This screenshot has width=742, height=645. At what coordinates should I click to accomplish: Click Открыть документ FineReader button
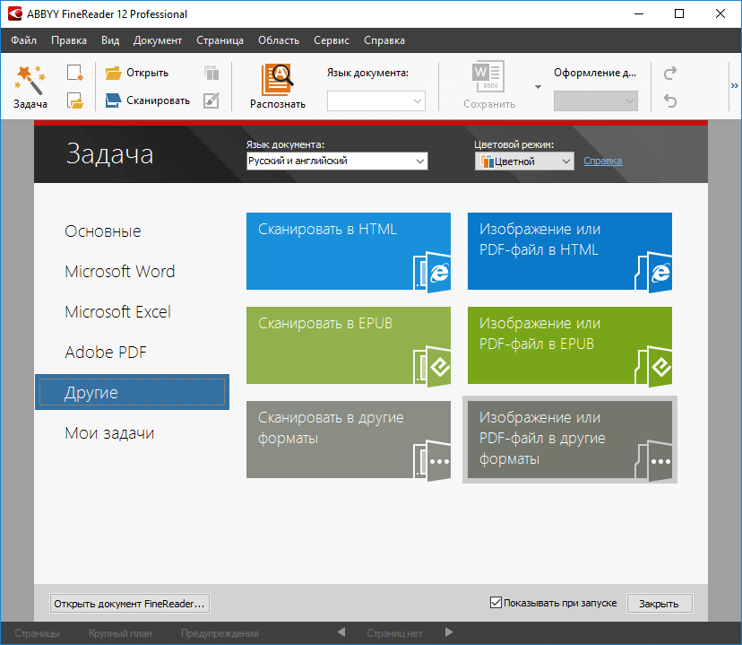tap(130, 604)
